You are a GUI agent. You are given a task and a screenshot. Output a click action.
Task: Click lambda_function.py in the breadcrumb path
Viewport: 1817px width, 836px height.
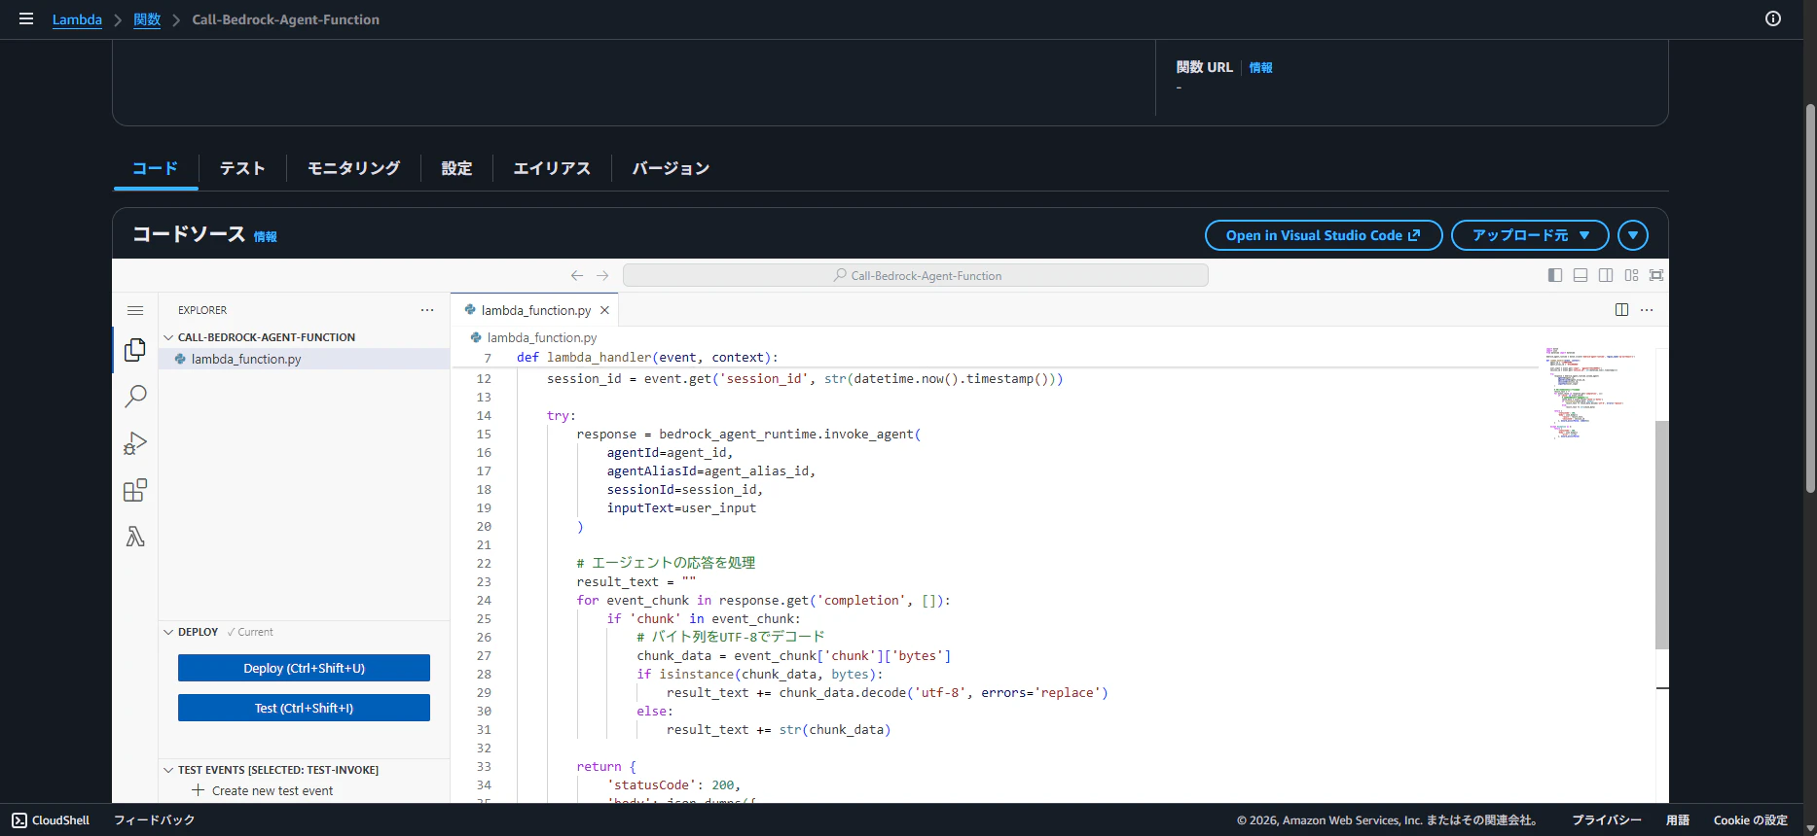pos(542,337)
